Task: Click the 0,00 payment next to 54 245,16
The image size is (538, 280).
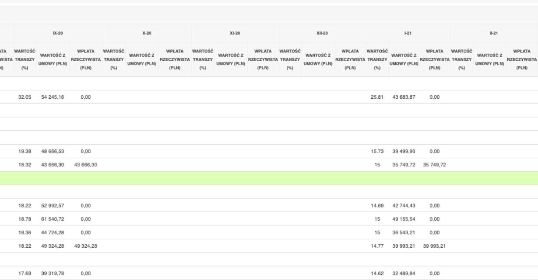Action: (x=86, y=97)
